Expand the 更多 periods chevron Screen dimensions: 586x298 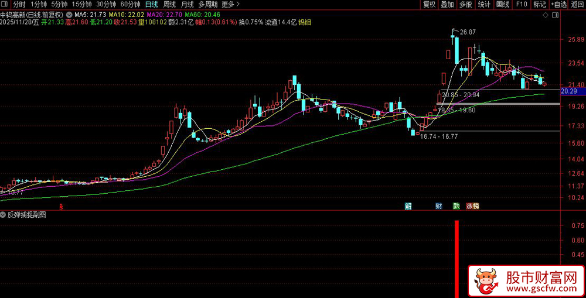pos(238,5)
